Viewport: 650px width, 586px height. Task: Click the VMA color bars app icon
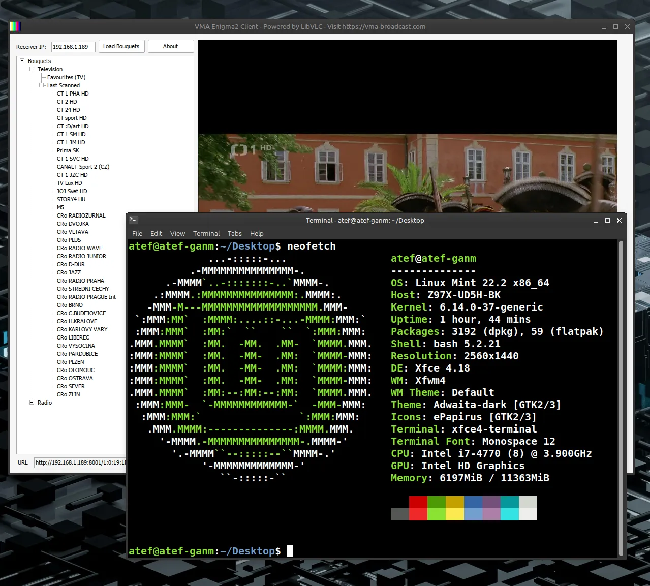click(x=16, y=26)
